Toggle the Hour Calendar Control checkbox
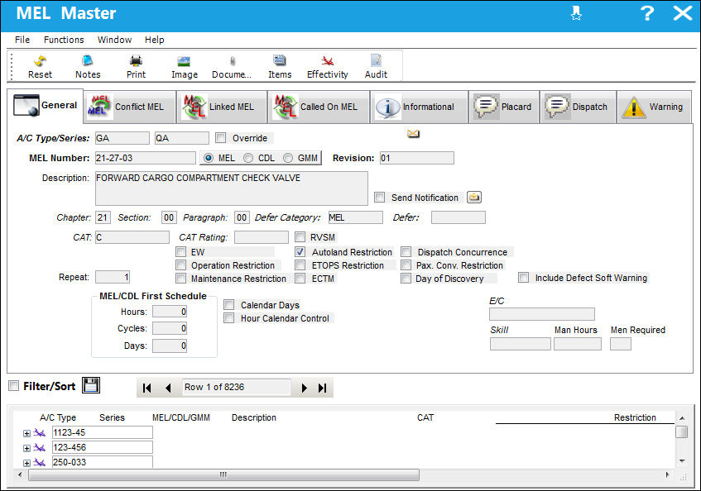The width and height of the screenshot is (701, 491). click(x=229, y=318)
